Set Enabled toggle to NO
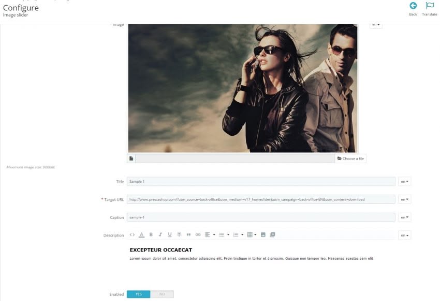This screenshot has width=440, height=301. [162, 294]
